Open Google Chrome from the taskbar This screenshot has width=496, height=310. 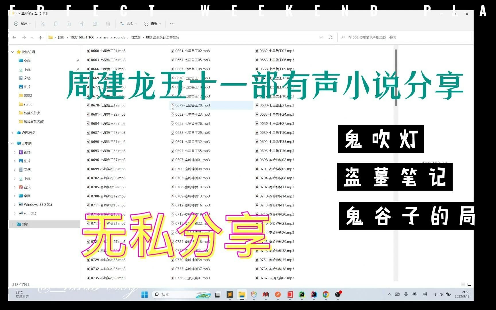(x=326, y=294)
